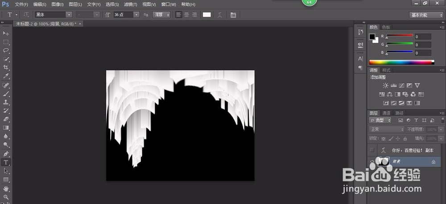Select the Hand tool
The height and width of the screenshot is (204, 446).
point(6,188)
